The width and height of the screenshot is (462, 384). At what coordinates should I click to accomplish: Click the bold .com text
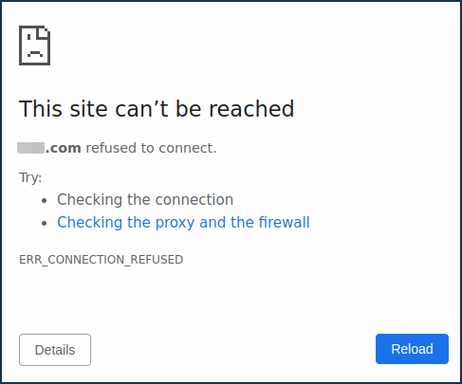(x=64, y=148)
